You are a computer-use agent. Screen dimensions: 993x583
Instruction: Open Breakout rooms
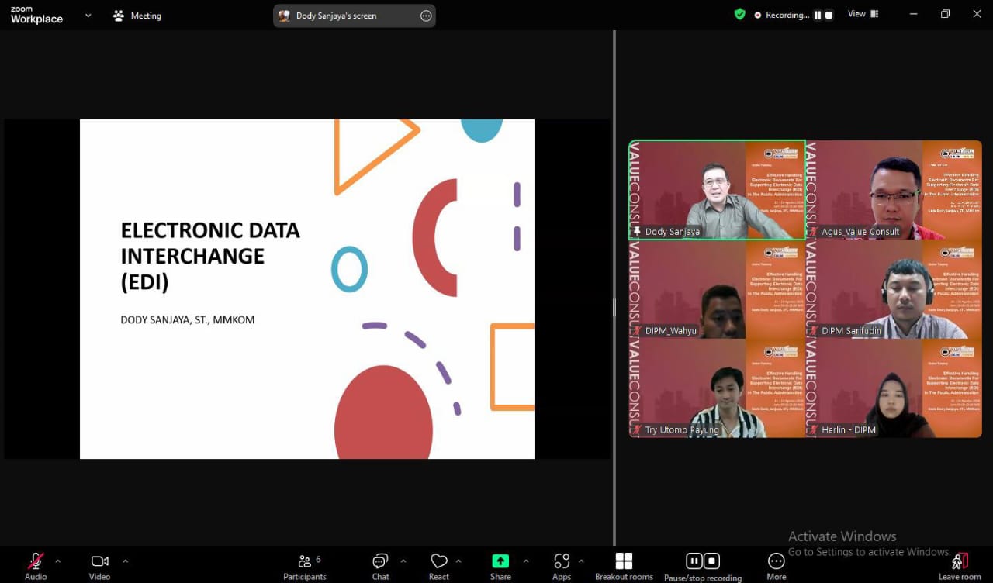624,566
